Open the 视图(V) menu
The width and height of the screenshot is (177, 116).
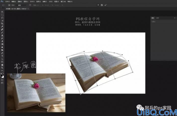tap(56, 2)
